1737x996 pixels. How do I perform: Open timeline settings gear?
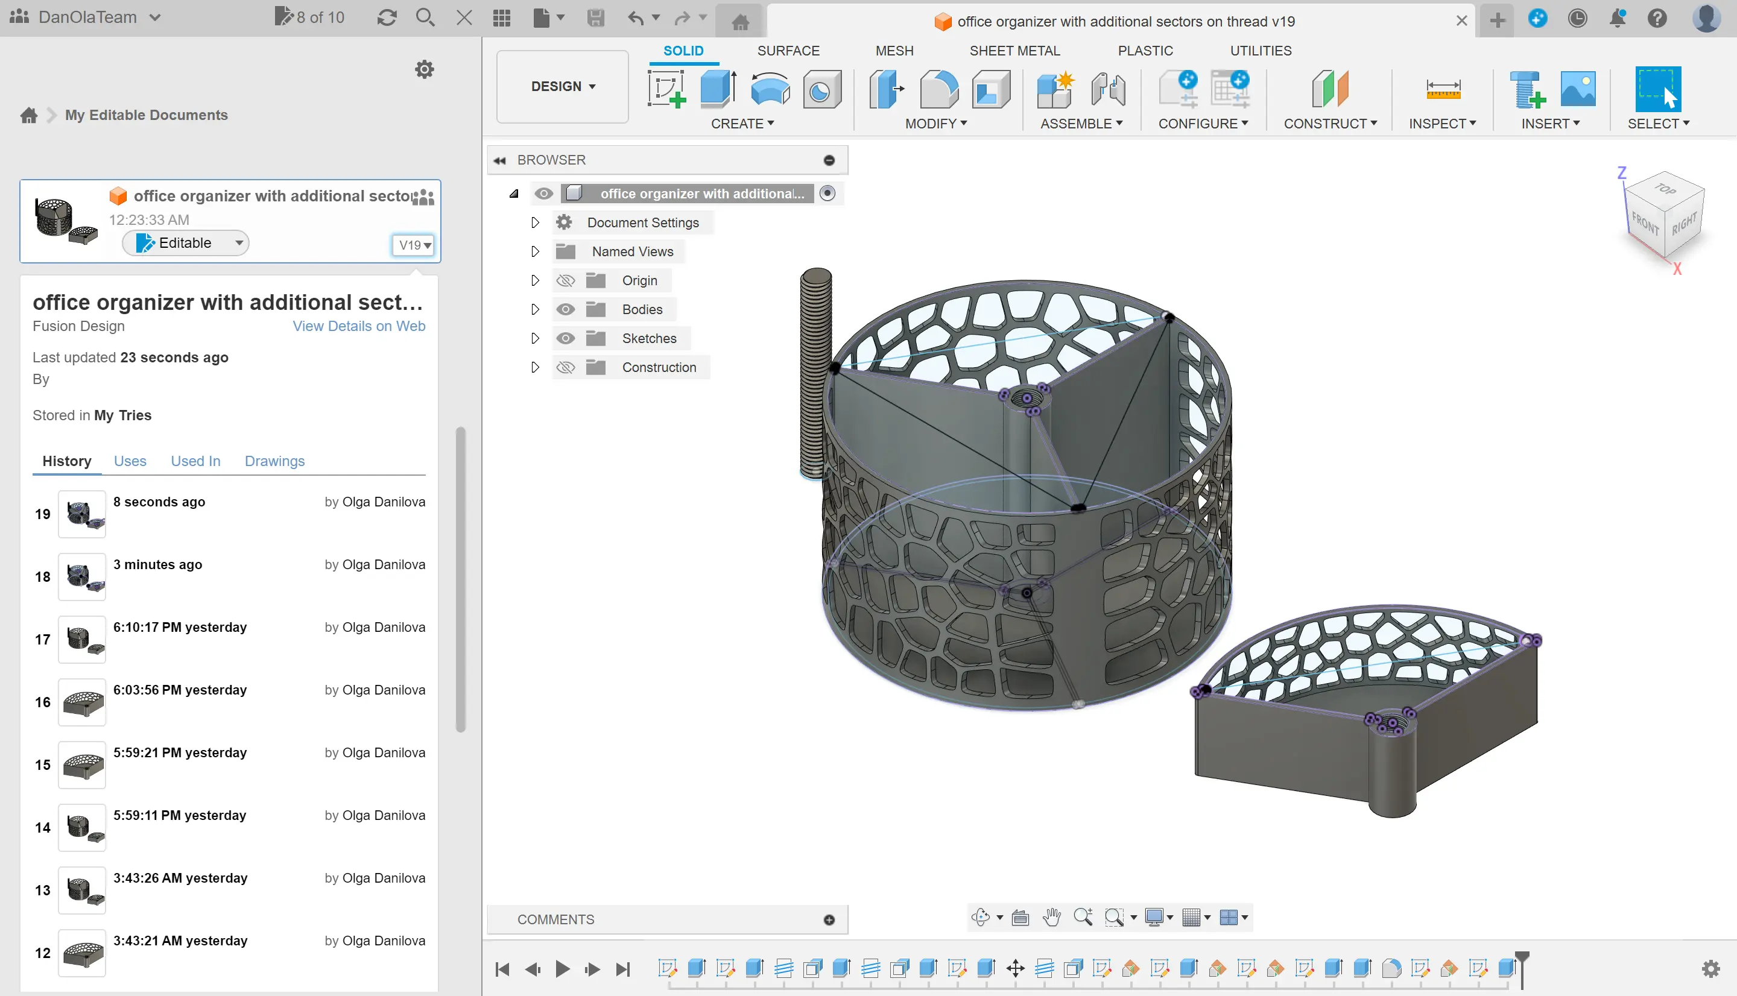point(1710,969)
